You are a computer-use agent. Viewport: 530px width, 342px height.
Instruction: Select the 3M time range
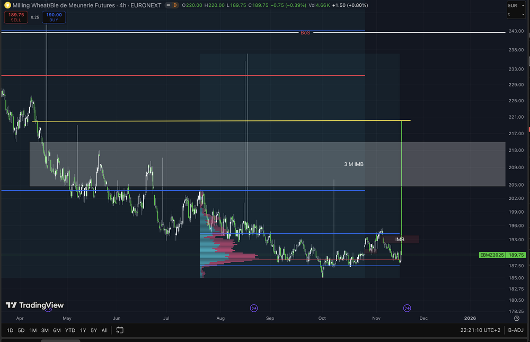coord(45,330)
